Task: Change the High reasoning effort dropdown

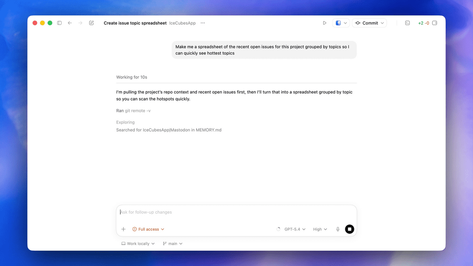Action: [x=320, y=229]
